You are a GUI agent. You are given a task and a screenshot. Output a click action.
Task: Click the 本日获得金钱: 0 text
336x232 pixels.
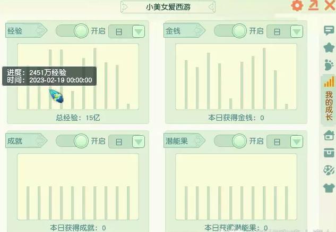click(236, 118)
